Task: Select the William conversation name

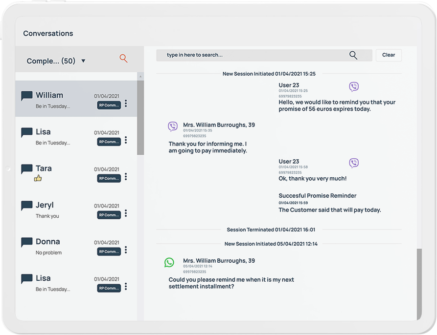Action: pos(49,95)
